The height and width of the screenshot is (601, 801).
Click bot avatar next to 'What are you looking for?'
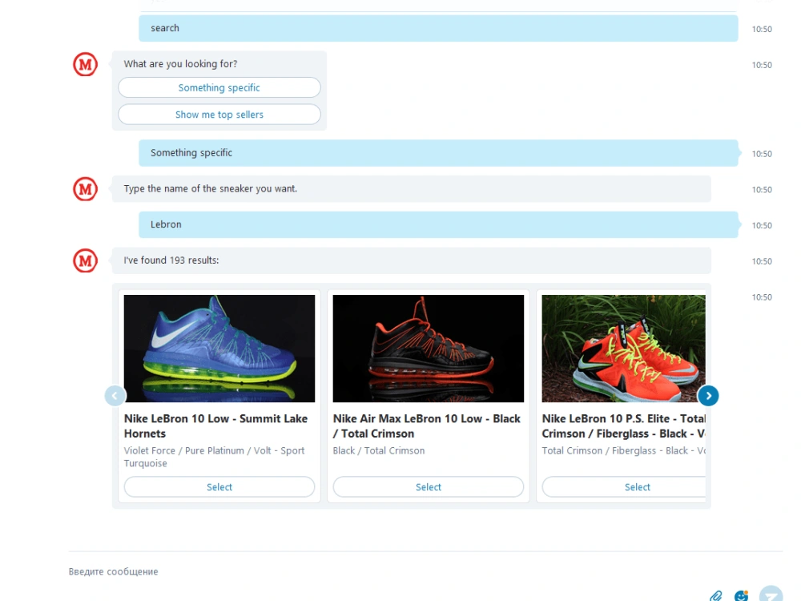(x=86, y=64)
